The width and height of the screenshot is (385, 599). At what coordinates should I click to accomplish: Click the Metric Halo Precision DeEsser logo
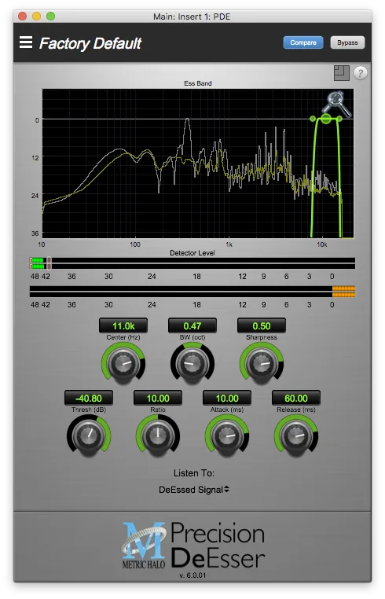pyautogui.click(x=192, y=546)
